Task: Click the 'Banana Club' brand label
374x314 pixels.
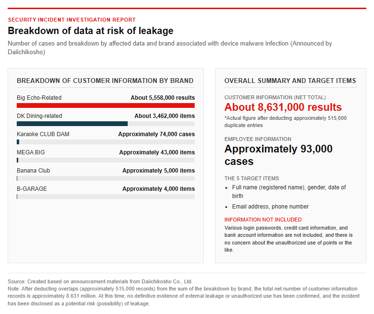Action: tap(33, 171)
